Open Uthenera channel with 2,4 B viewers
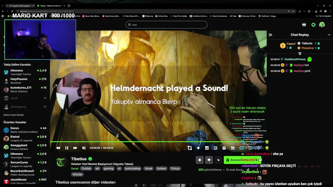This screenshot has height=187, width=333. point(25,72)
